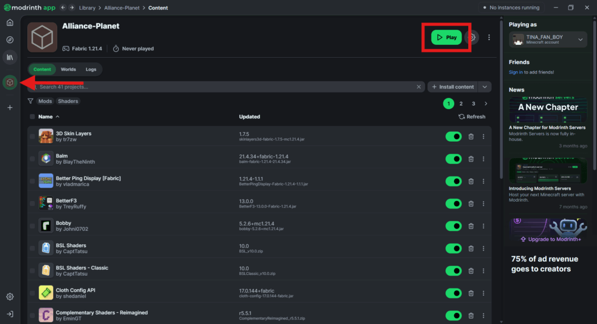The width and height of the screenshot is (597, 324).
Task: Open the instance more options menu
Action: click(489, 37)
